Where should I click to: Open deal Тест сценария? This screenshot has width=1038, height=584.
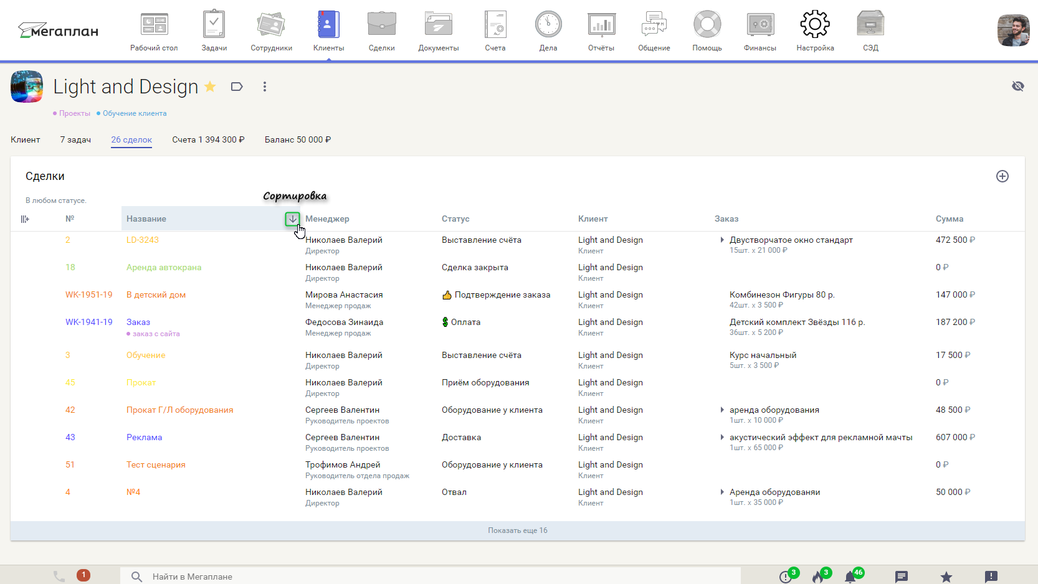(156, 465)
